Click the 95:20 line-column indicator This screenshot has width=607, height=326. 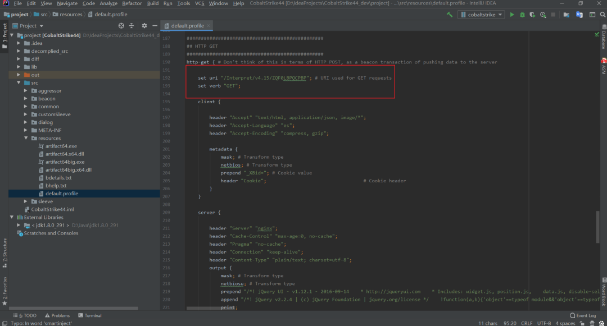click(x=510, y=323)
